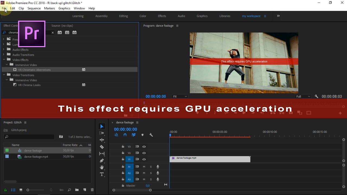Image resolution: width=347 pixels, height=195 pixels.
Task: Toggle sequence nest insert mode
Action: [116, 135]
